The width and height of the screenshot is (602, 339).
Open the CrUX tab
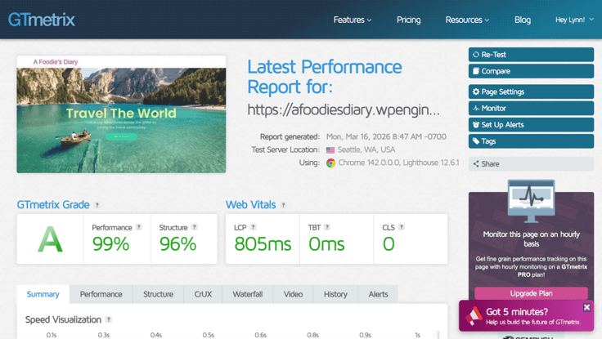tap(203, 294)
